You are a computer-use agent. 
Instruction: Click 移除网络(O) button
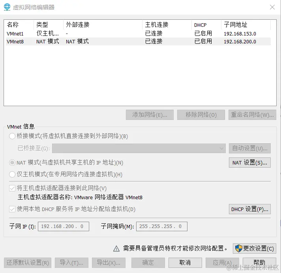[201, 115]
